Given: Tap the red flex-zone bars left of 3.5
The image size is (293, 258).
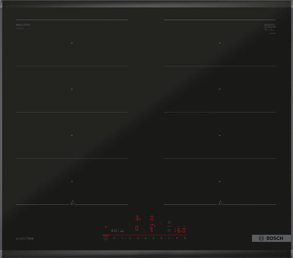Looking at the screenshot, I should coord(128,223).
